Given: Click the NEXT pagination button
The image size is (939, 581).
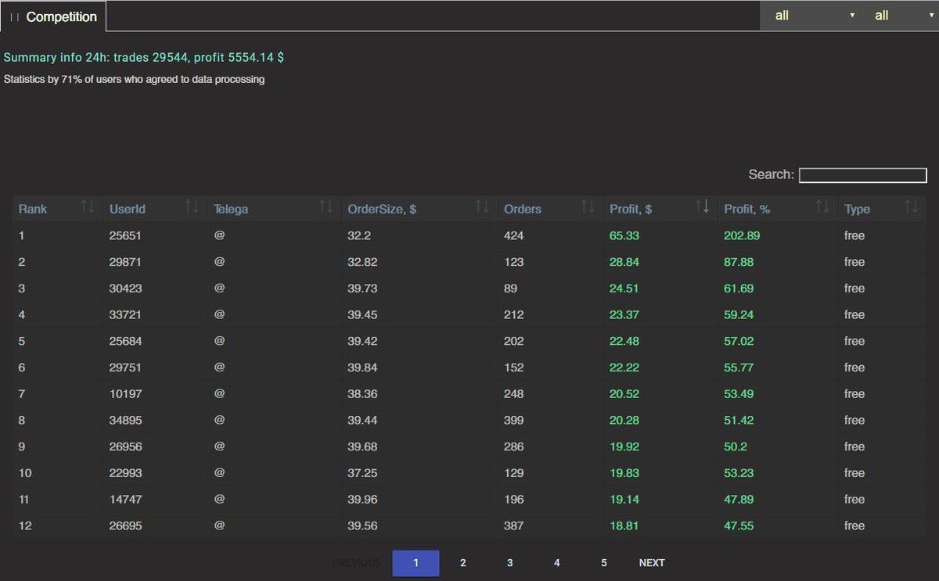Looking at the screenshot, I should [x=652, y=563].
